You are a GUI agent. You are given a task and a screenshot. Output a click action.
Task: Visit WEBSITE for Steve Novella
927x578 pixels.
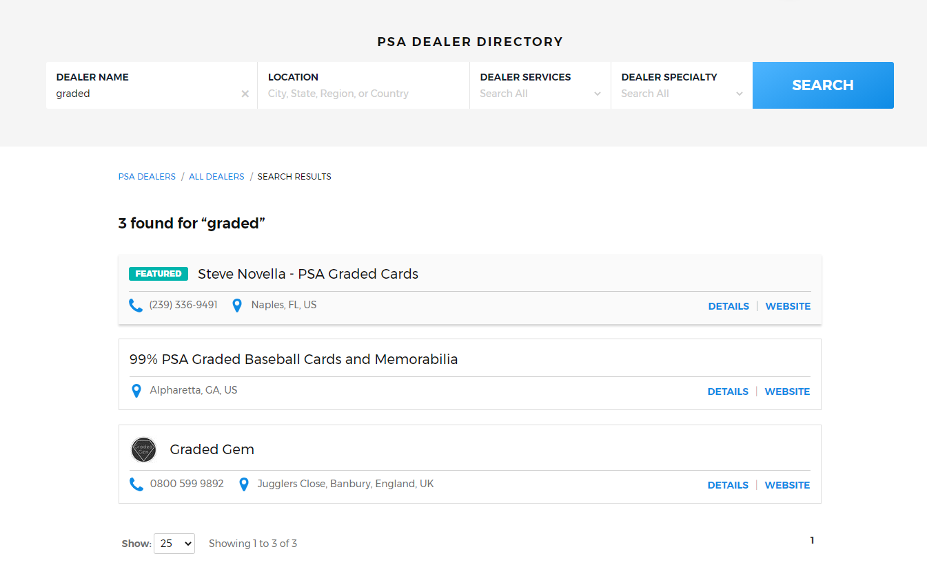pos(788,306)
